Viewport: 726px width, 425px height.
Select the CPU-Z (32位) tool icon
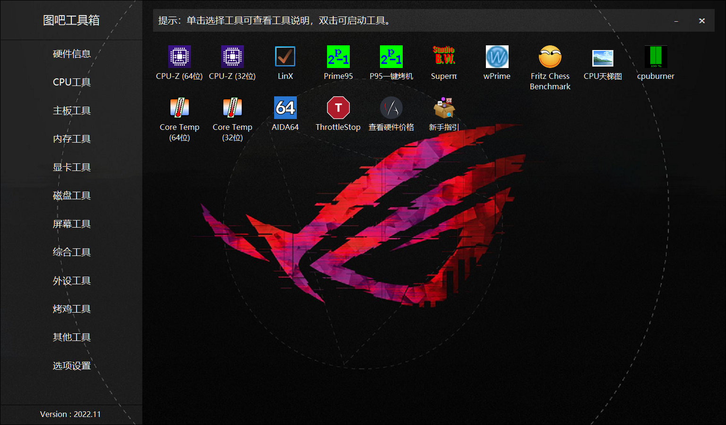click(233, 57)
